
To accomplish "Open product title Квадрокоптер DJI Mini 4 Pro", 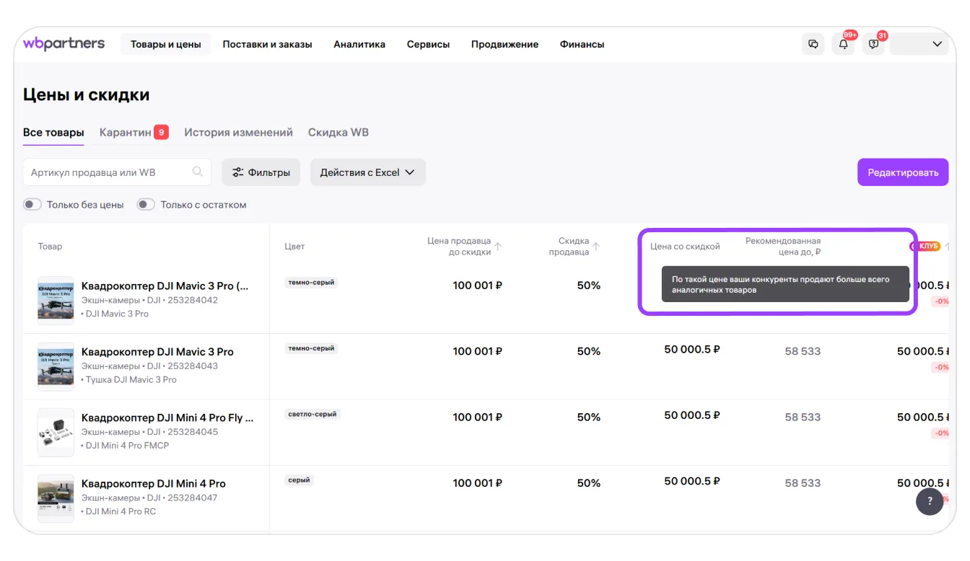I will pos(154,484).
